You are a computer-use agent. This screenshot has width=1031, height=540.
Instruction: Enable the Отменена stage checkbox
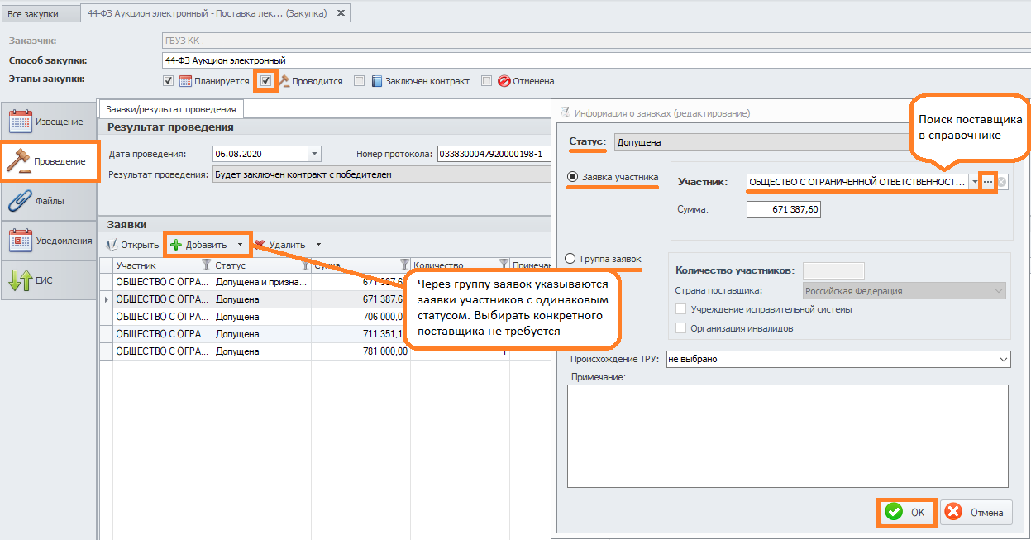[486, 81]
